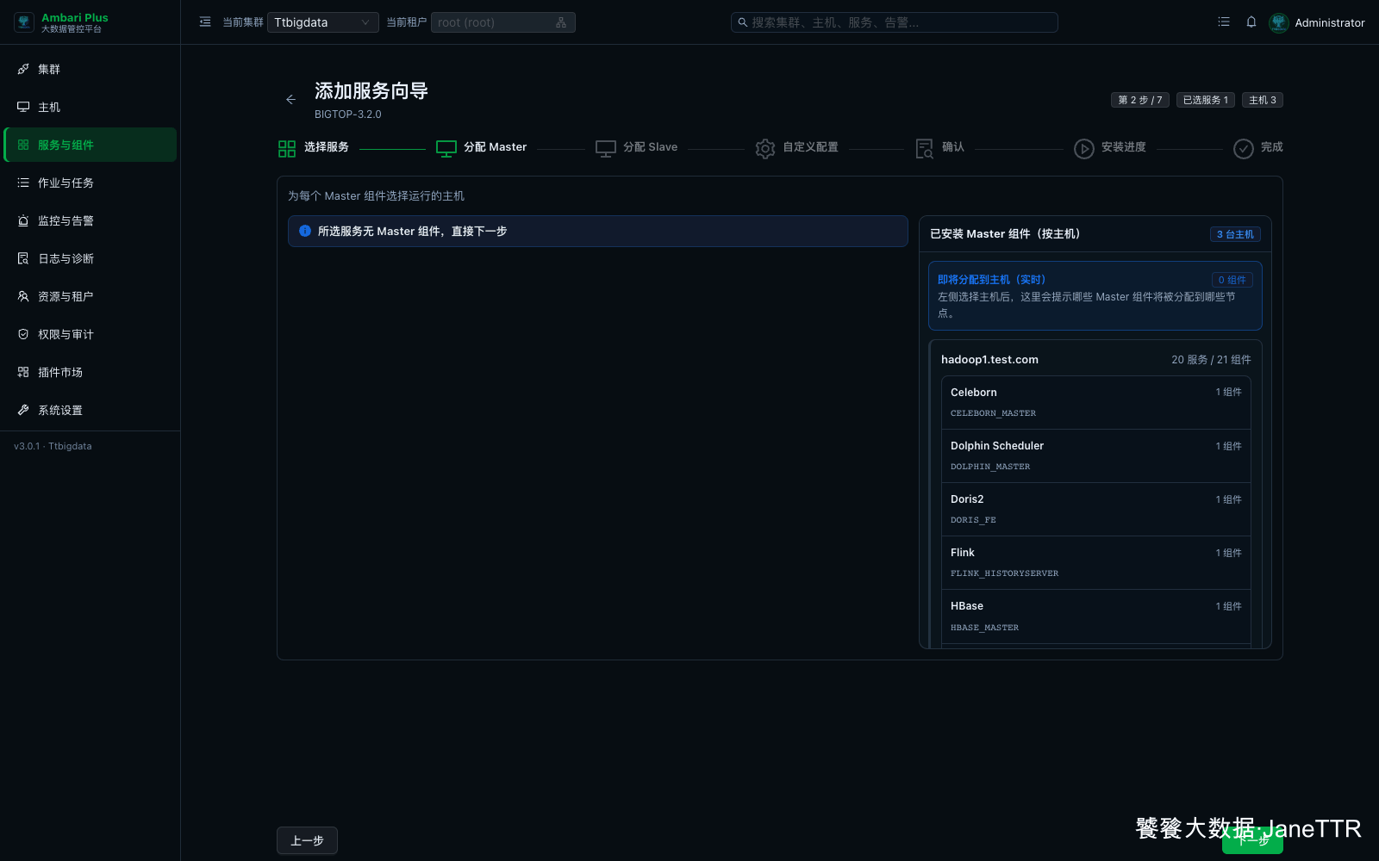Select the Flink service row
1379x861 pixels.
(x=1095, y=562)
